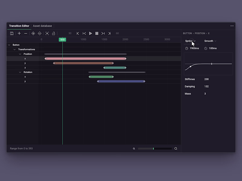Collapse the Transformations group

15,49
